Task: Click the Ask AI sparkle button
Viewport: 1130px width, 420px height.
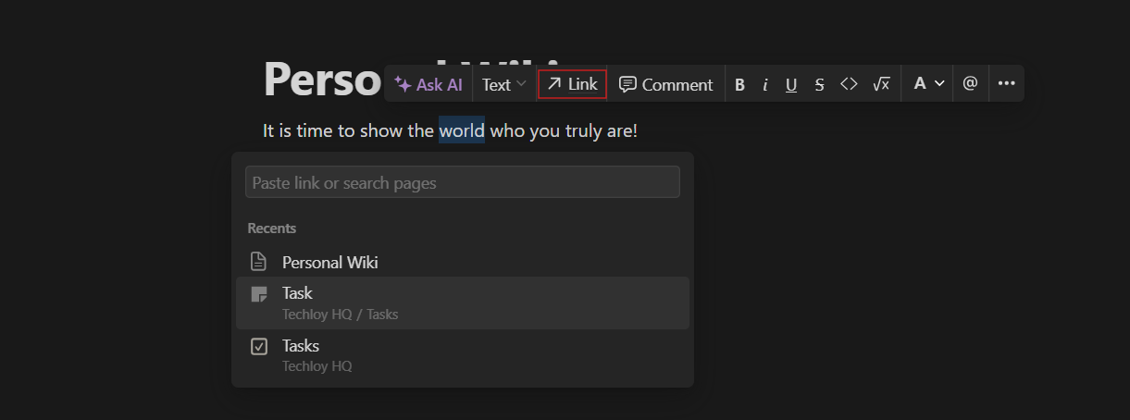Action: click(428, 84)
